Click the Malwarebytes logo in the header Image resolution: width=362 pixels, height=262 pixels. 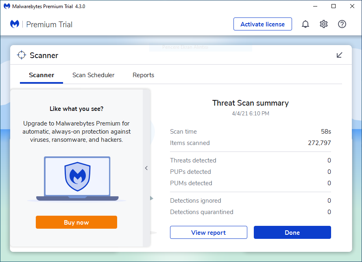pyautogui.click(x=15, y=24)
